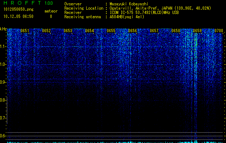226x143 pixels.
Task: Click the 0659 time marker
Action: click(197, 31)
